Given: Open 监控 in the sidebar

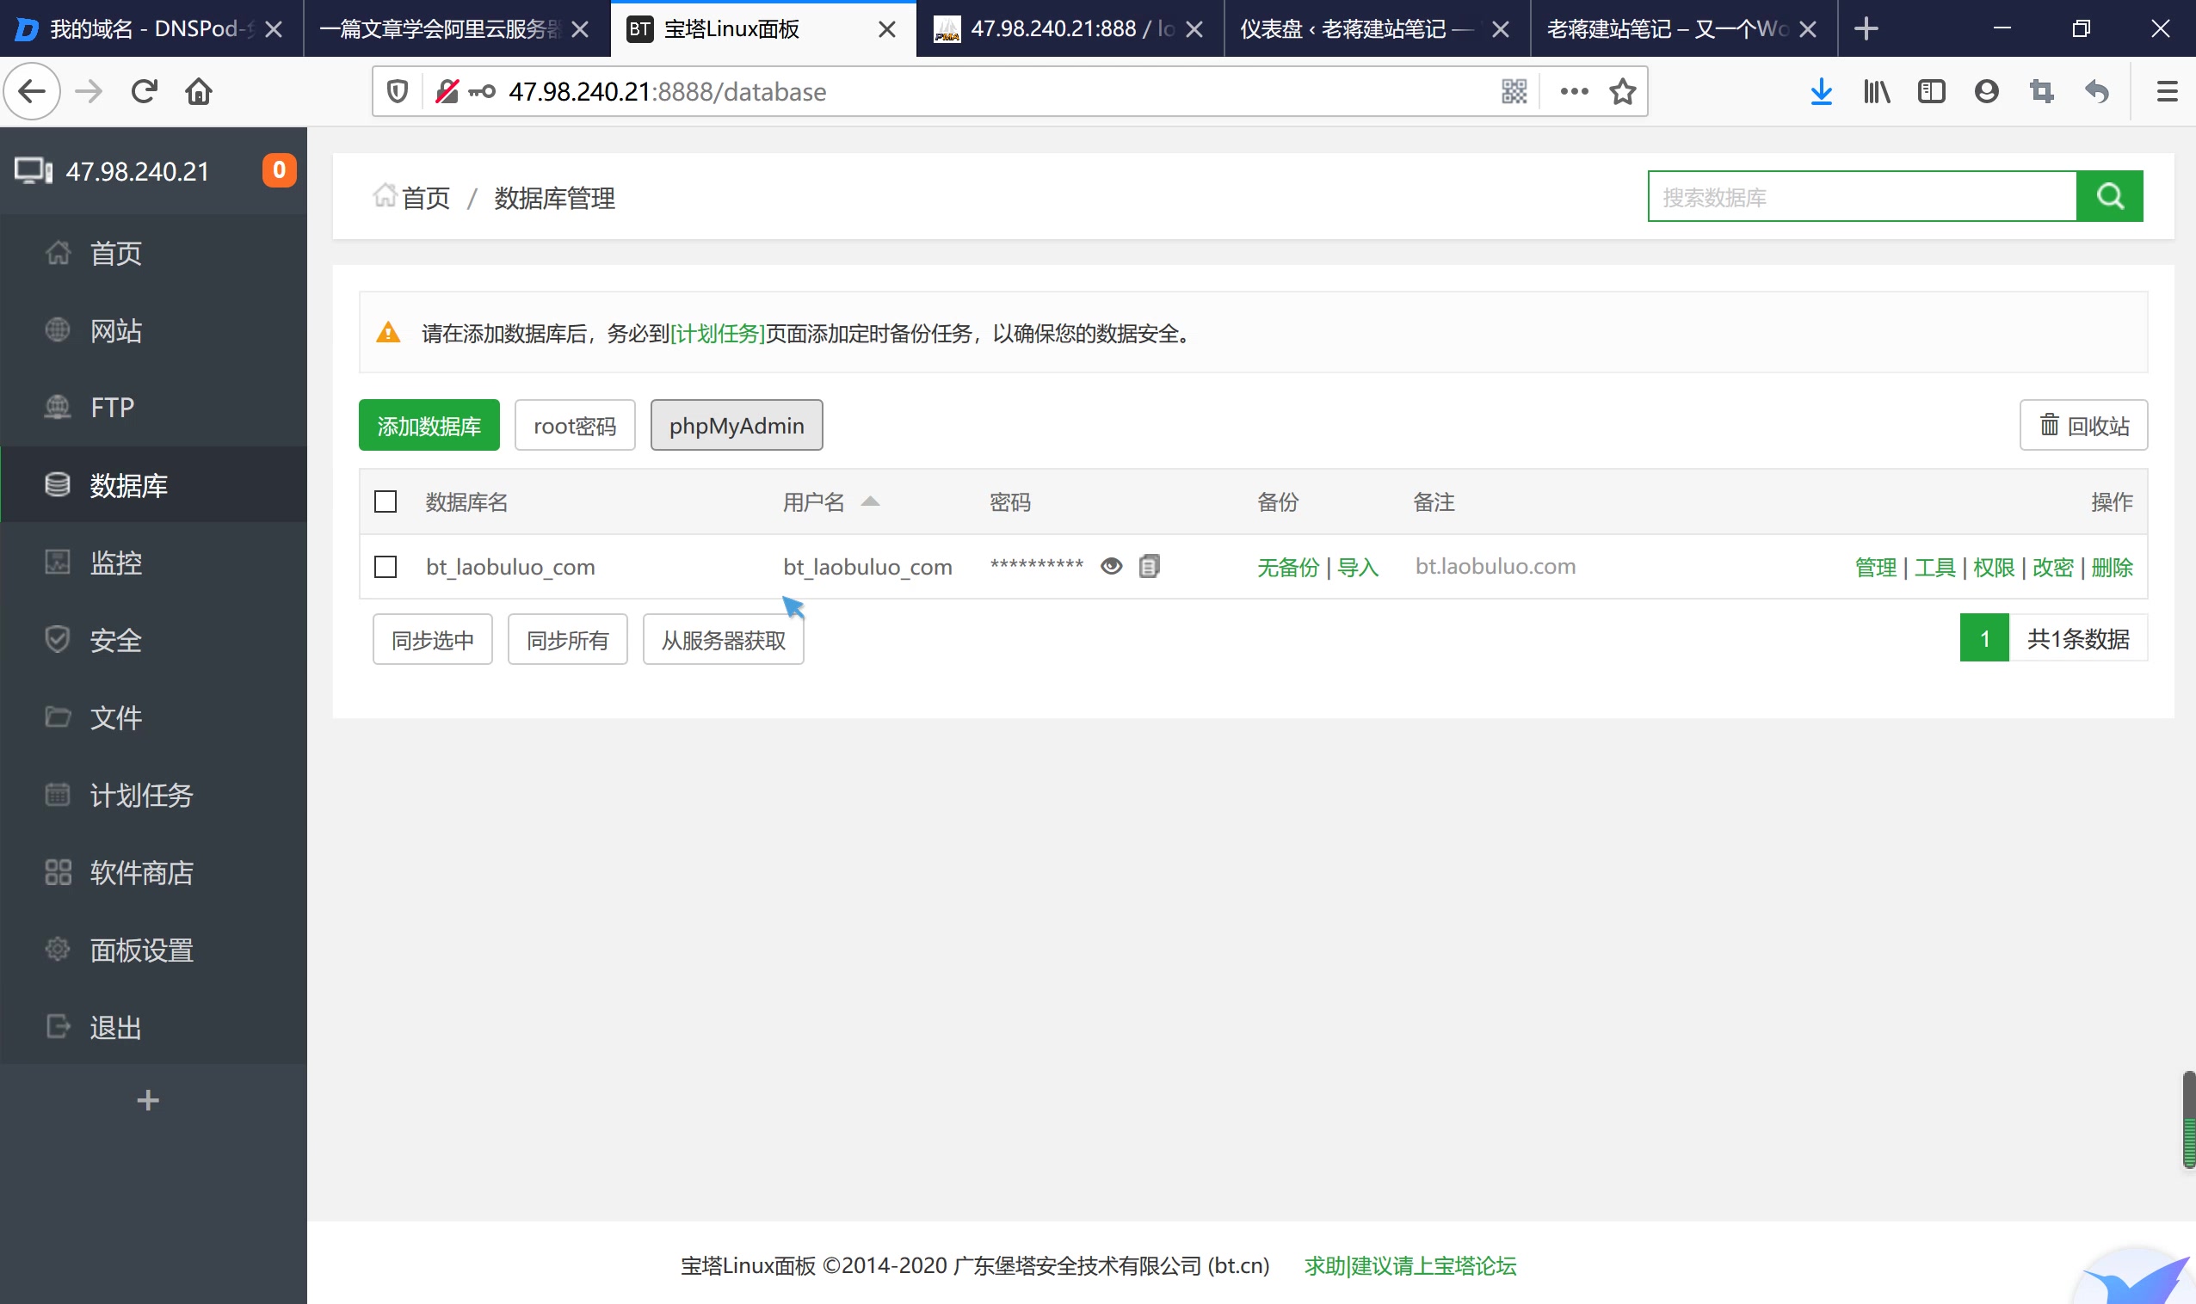Looking at the screenshot, I should (153, 563).
